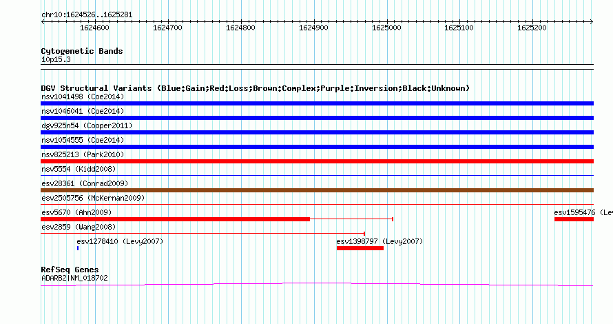Open the dgv925n54 (Cooper2011) variant label
Screen dimensions: 613x324
[x=87, y=125]
